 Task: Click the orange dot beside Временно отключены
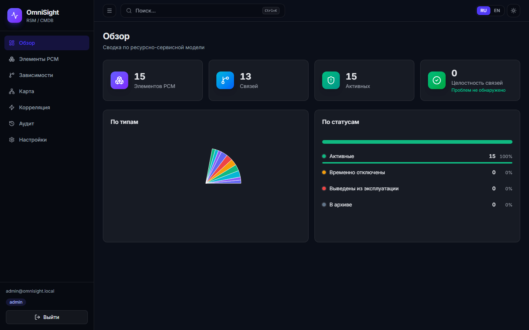(x=324, y=172)
